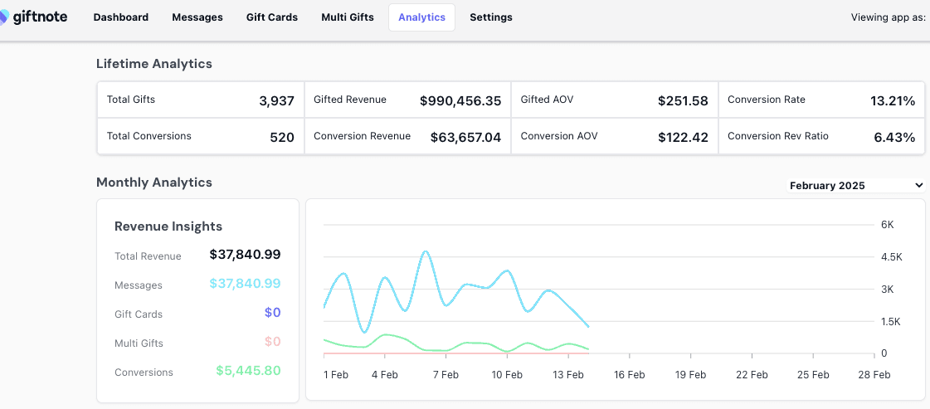This screenshot has width=930, height=409.
Task: Click the Multi Gifts label in Revenue Insights
Action: (x=139, y=343)
